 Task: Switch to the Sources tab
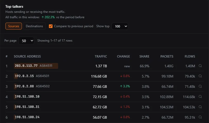click(14, 26)
